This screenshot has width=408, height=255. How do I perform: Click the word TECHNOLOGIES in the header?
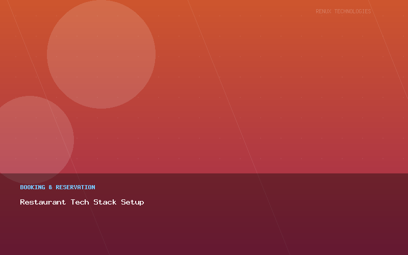[x=352, y=11]
